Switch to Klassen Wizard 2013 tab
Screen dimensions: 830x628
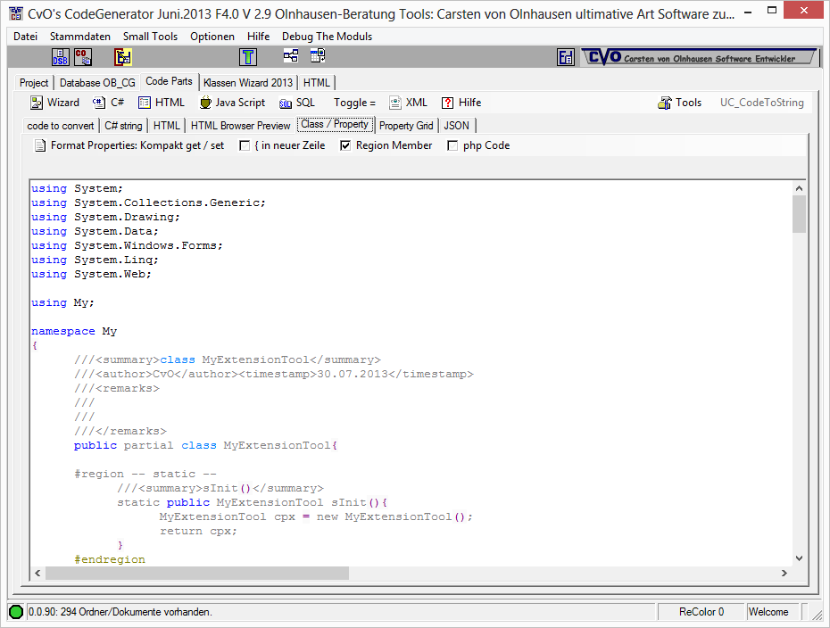pos(248,83)
